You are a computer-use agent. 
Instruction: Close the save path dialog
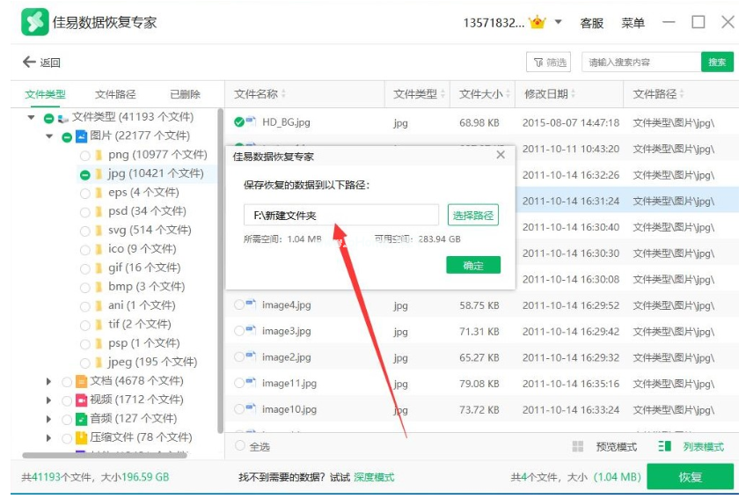[x=501, y=155]
